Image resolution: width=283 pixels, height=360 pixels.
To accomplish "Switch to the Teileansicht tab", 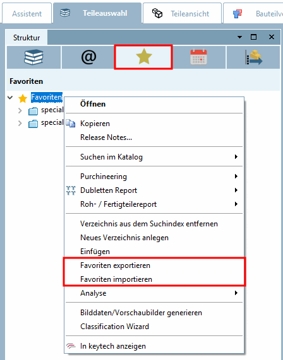I will pos(182,13).
